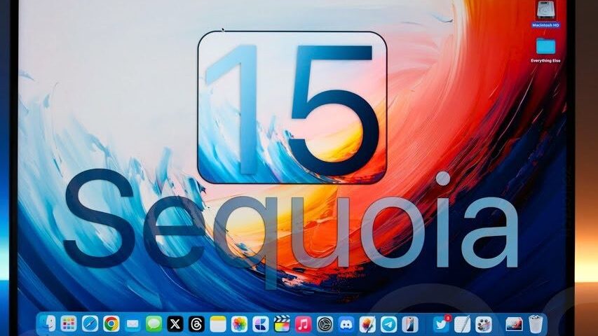The image size is (598, 336).
Task: Open Finder from the dock
Action: pyautogui.click(x=48, y=324)
